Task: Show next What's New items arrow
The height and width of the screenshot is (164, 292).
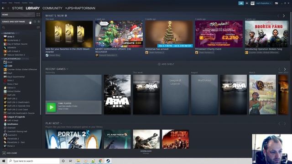Action: [284, 16]
